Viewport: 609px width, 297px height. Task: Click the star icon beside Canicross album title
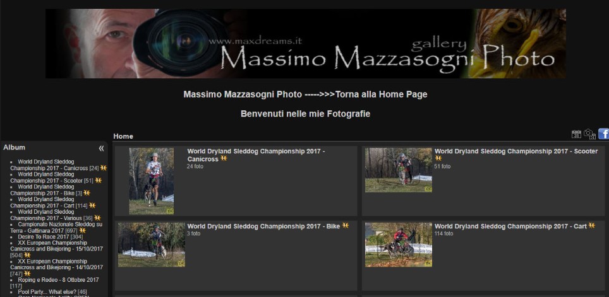(224, 158)
